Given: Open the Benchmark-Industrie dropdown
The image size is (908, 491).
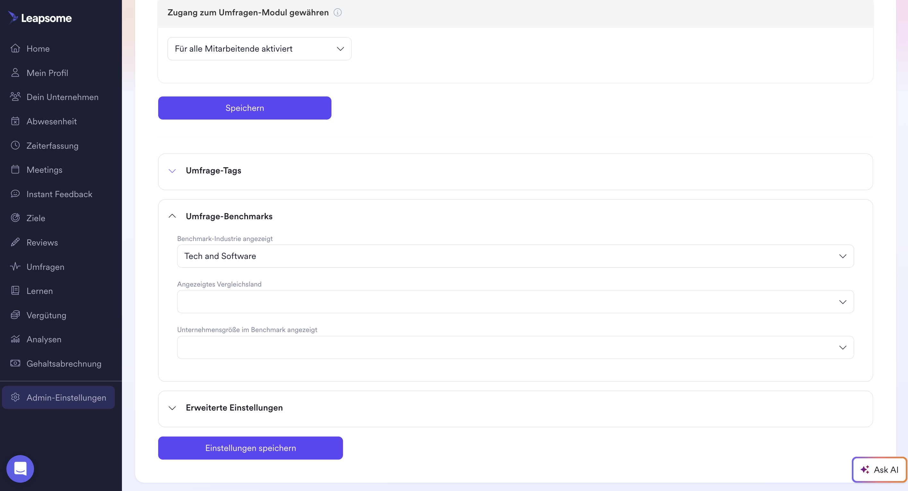Looking at the screenshot, I should pyautogui.click(x=515, y=256).
